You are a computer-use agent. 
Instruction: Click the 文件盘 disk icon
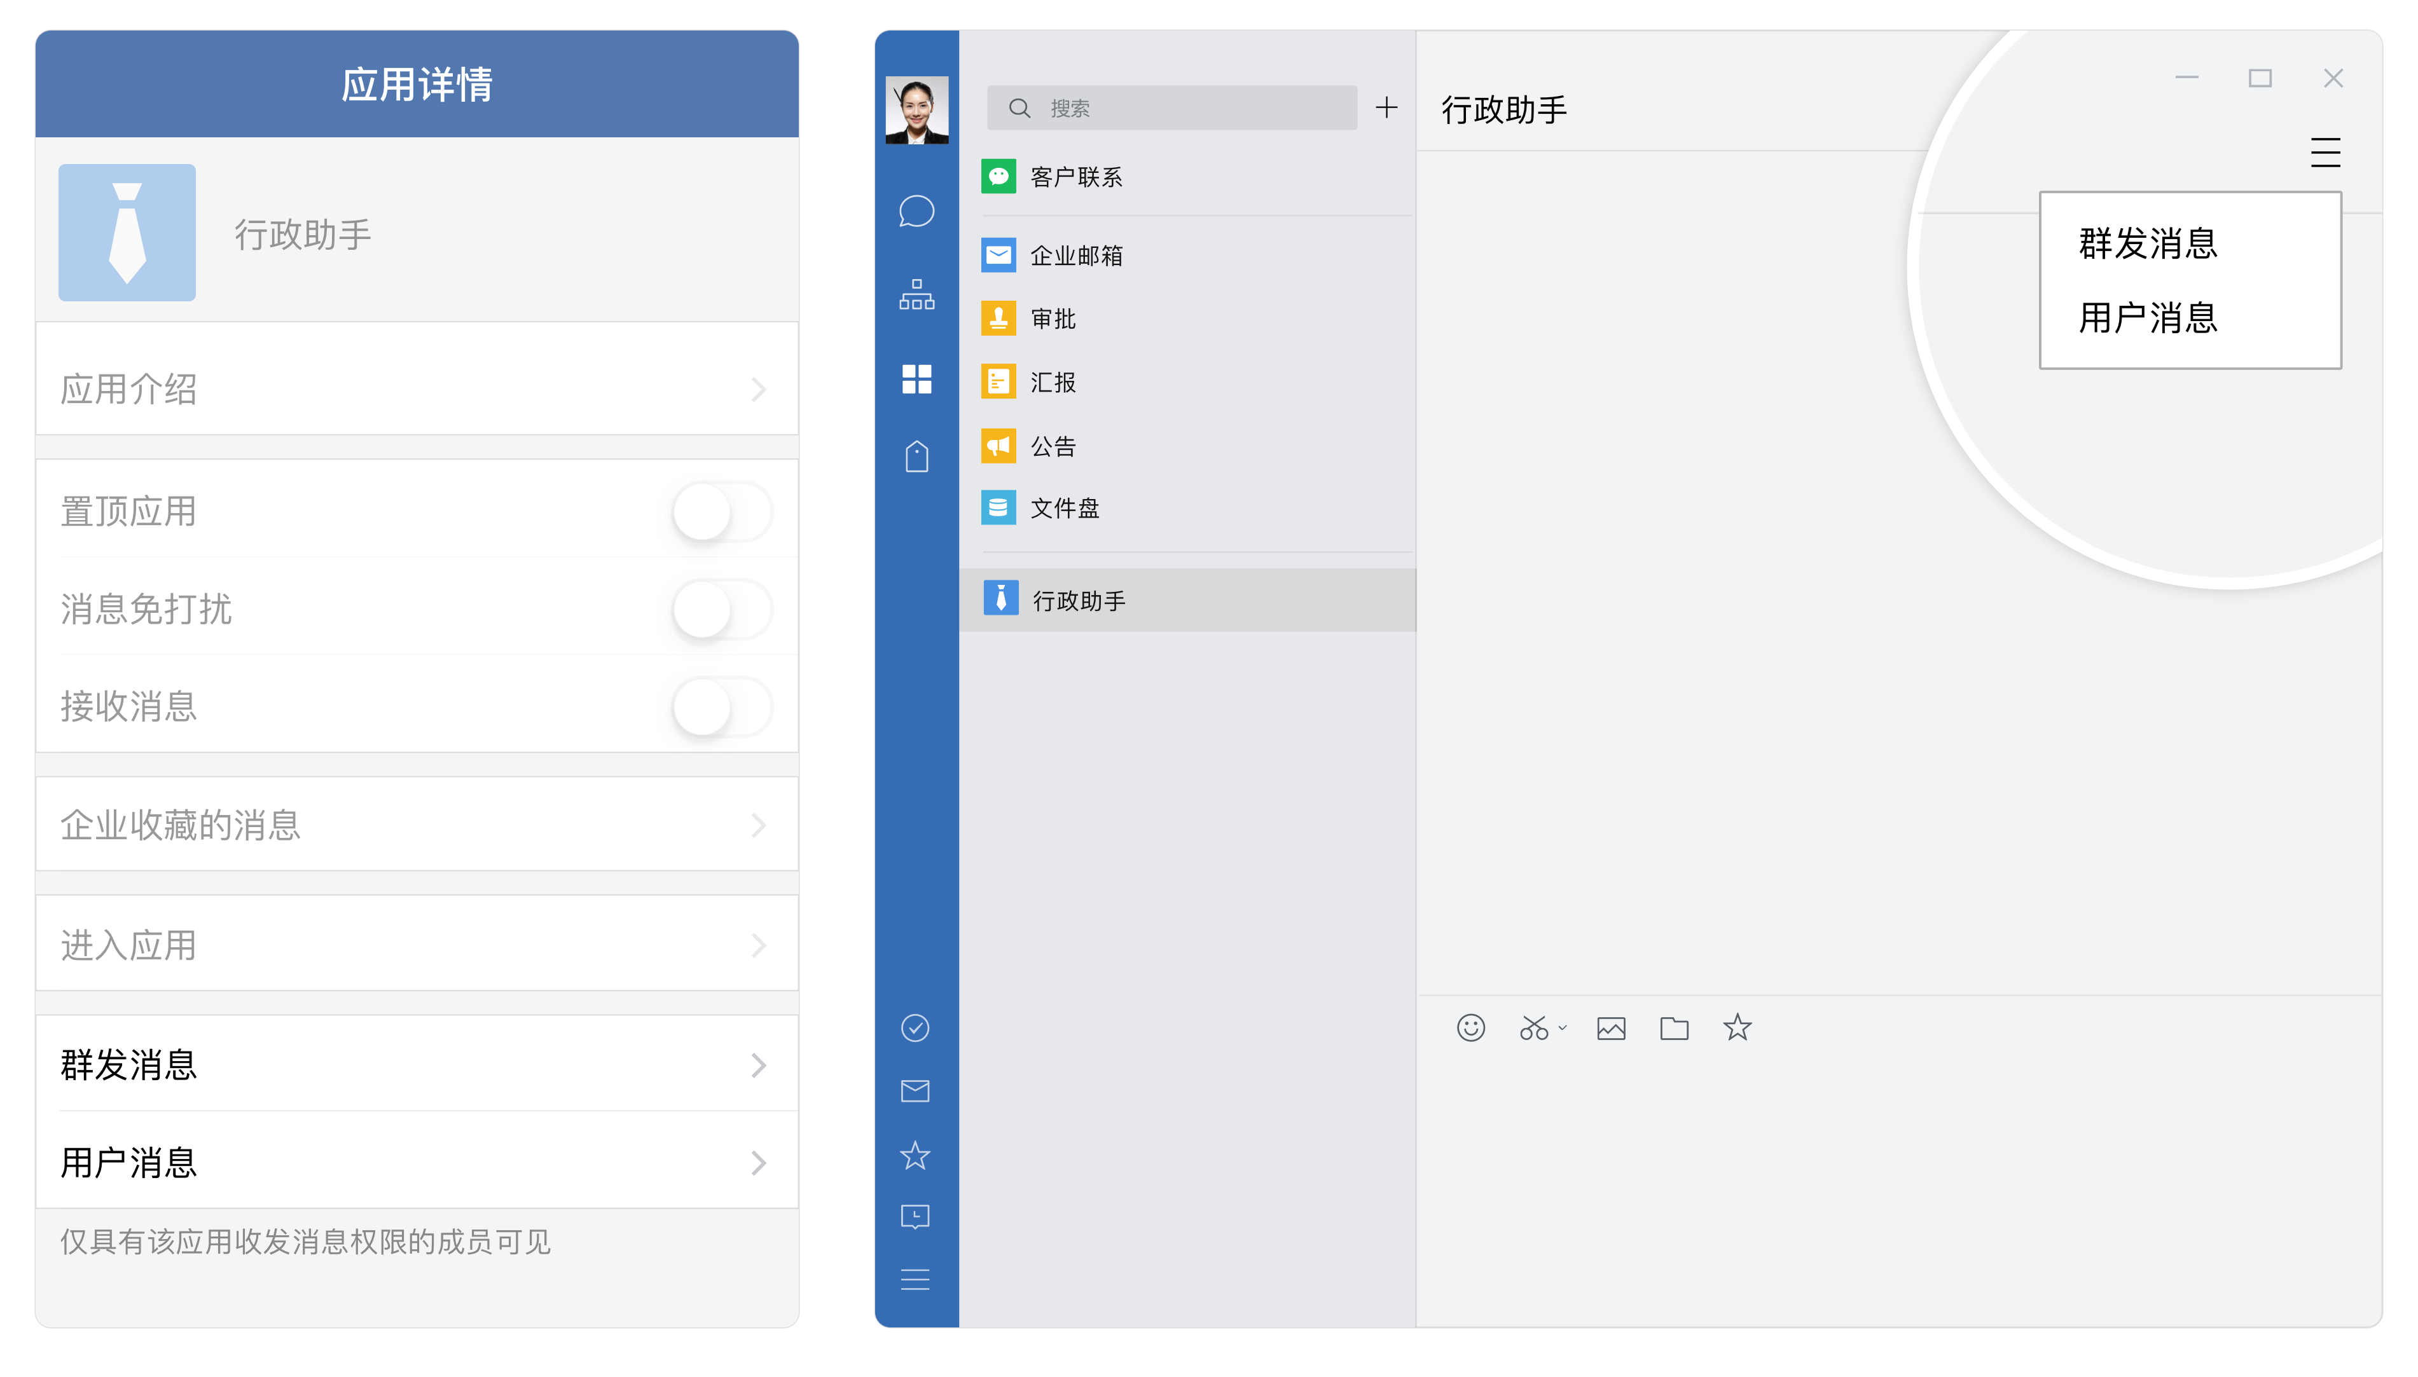click(x=998, y=508)
